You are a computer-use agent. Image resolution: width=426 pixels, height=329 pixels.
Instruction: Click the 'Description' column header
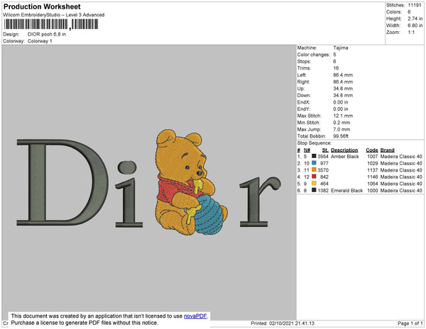coord(344,150)
